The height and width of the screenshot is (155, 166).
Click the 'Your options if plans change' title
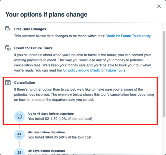pos(46,15)
